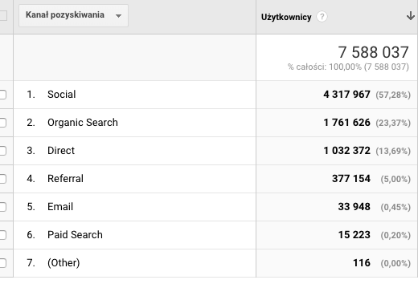
Task: Select the Email row checkbox
Action: (2, 207)
